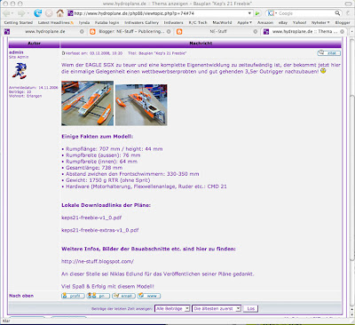Click the Sonic avatar of admin
Image resolution: width=355 pixels, height=325 pixels.
click(x=20, y=71)
